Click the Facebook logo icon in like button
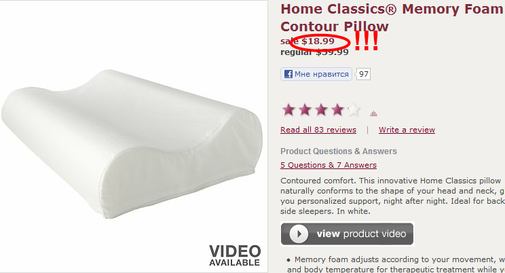505x273 pixels. pyautogui.click(x=288, y=74)
